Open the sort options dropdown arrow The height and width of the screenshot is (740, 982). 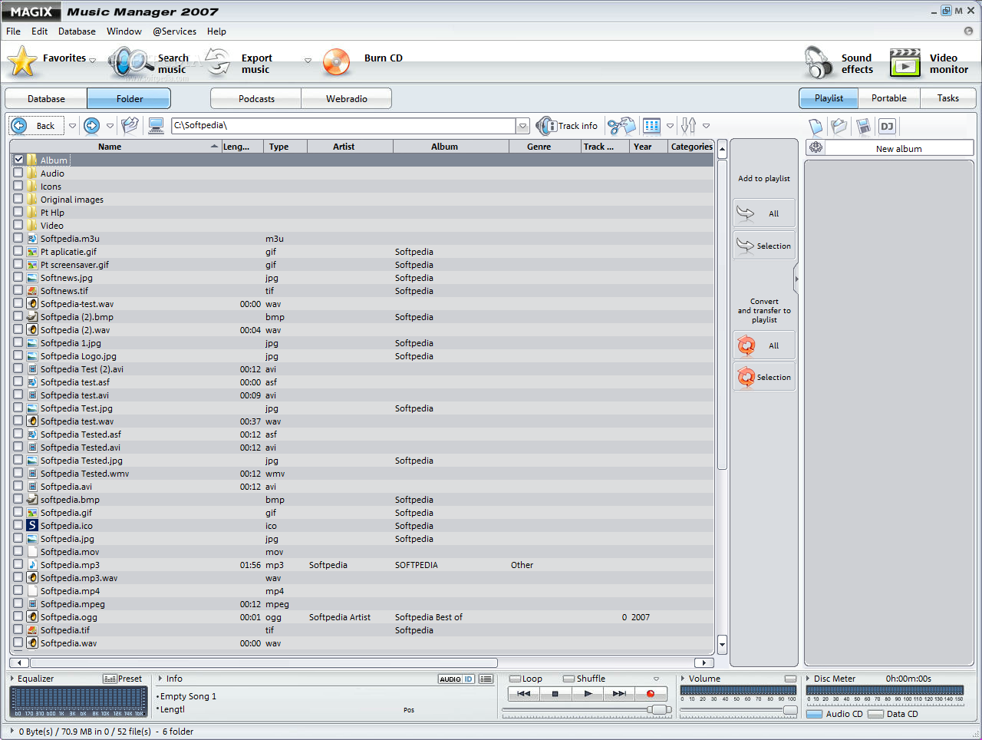pos(706,126)
